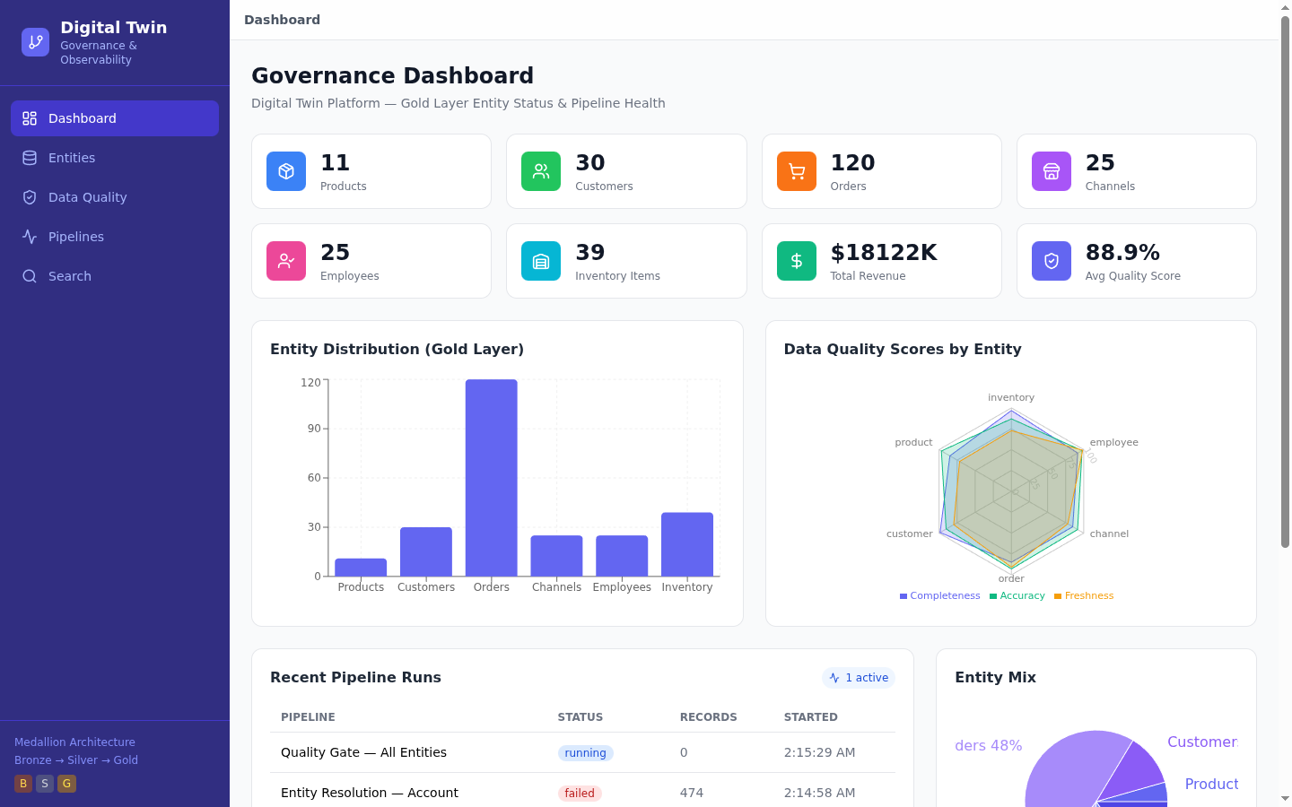The image size is (1292, 807).
Task: Toggle the Accuracy legend item
Action: pyautogui.click(x=1017, y=595)
